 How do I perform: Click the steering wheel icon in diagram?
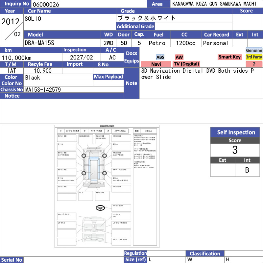[100, 208]
